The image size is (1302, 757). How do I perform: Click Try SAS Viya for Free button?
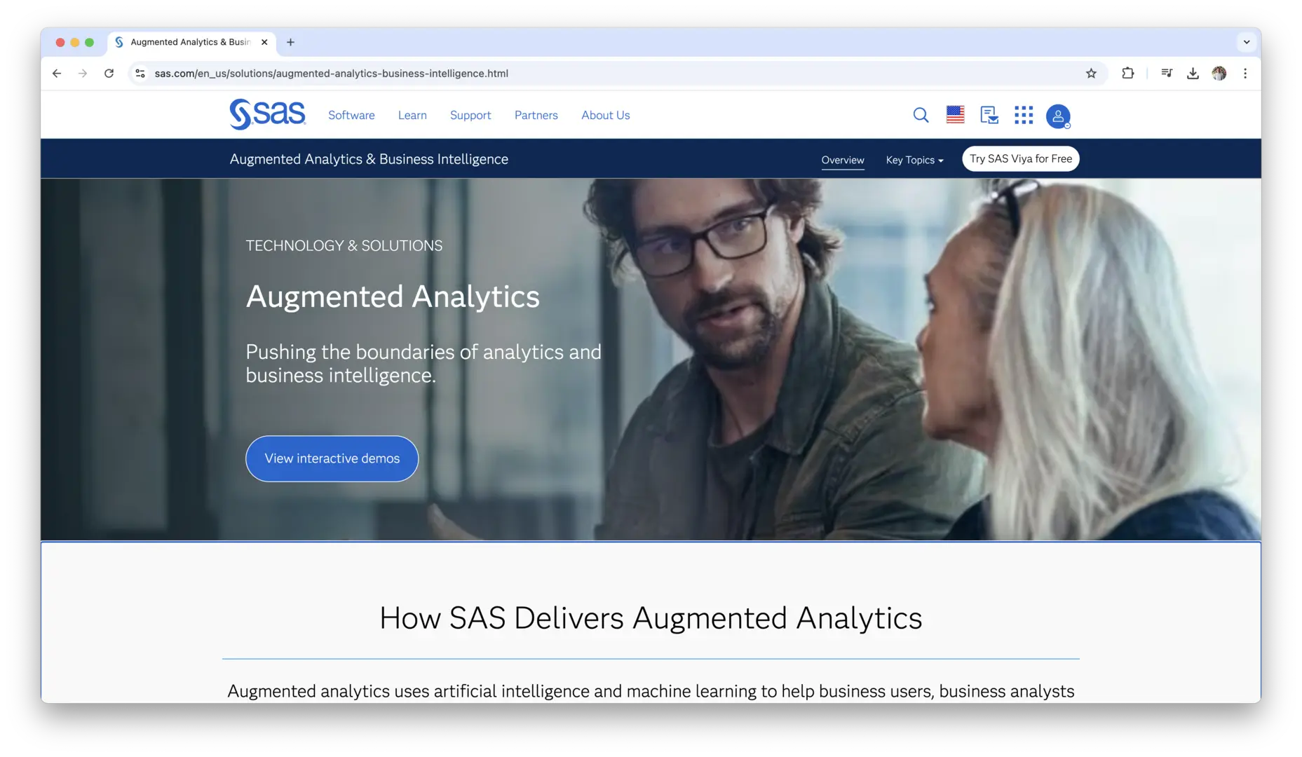tap(1021, 158)
